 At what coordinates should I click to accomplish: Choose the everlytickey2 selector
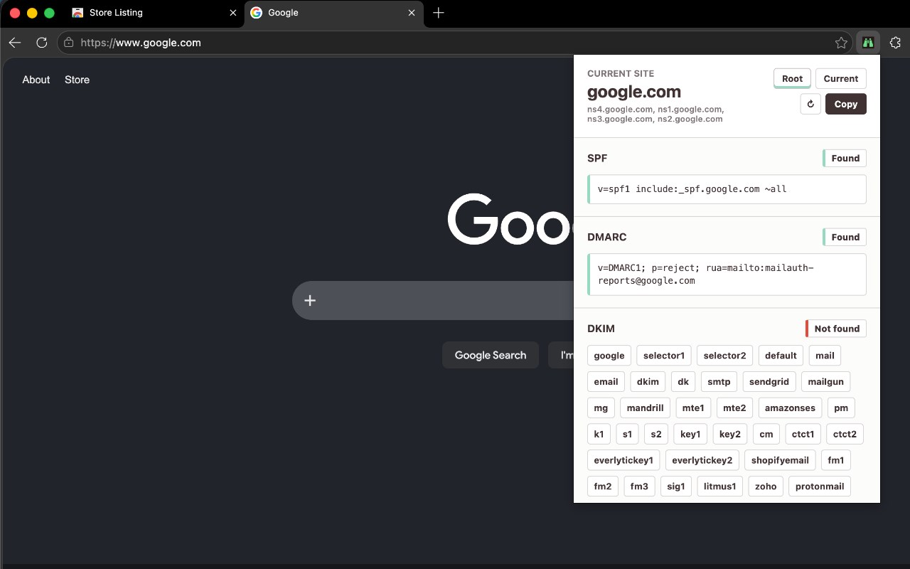(702, 460)
